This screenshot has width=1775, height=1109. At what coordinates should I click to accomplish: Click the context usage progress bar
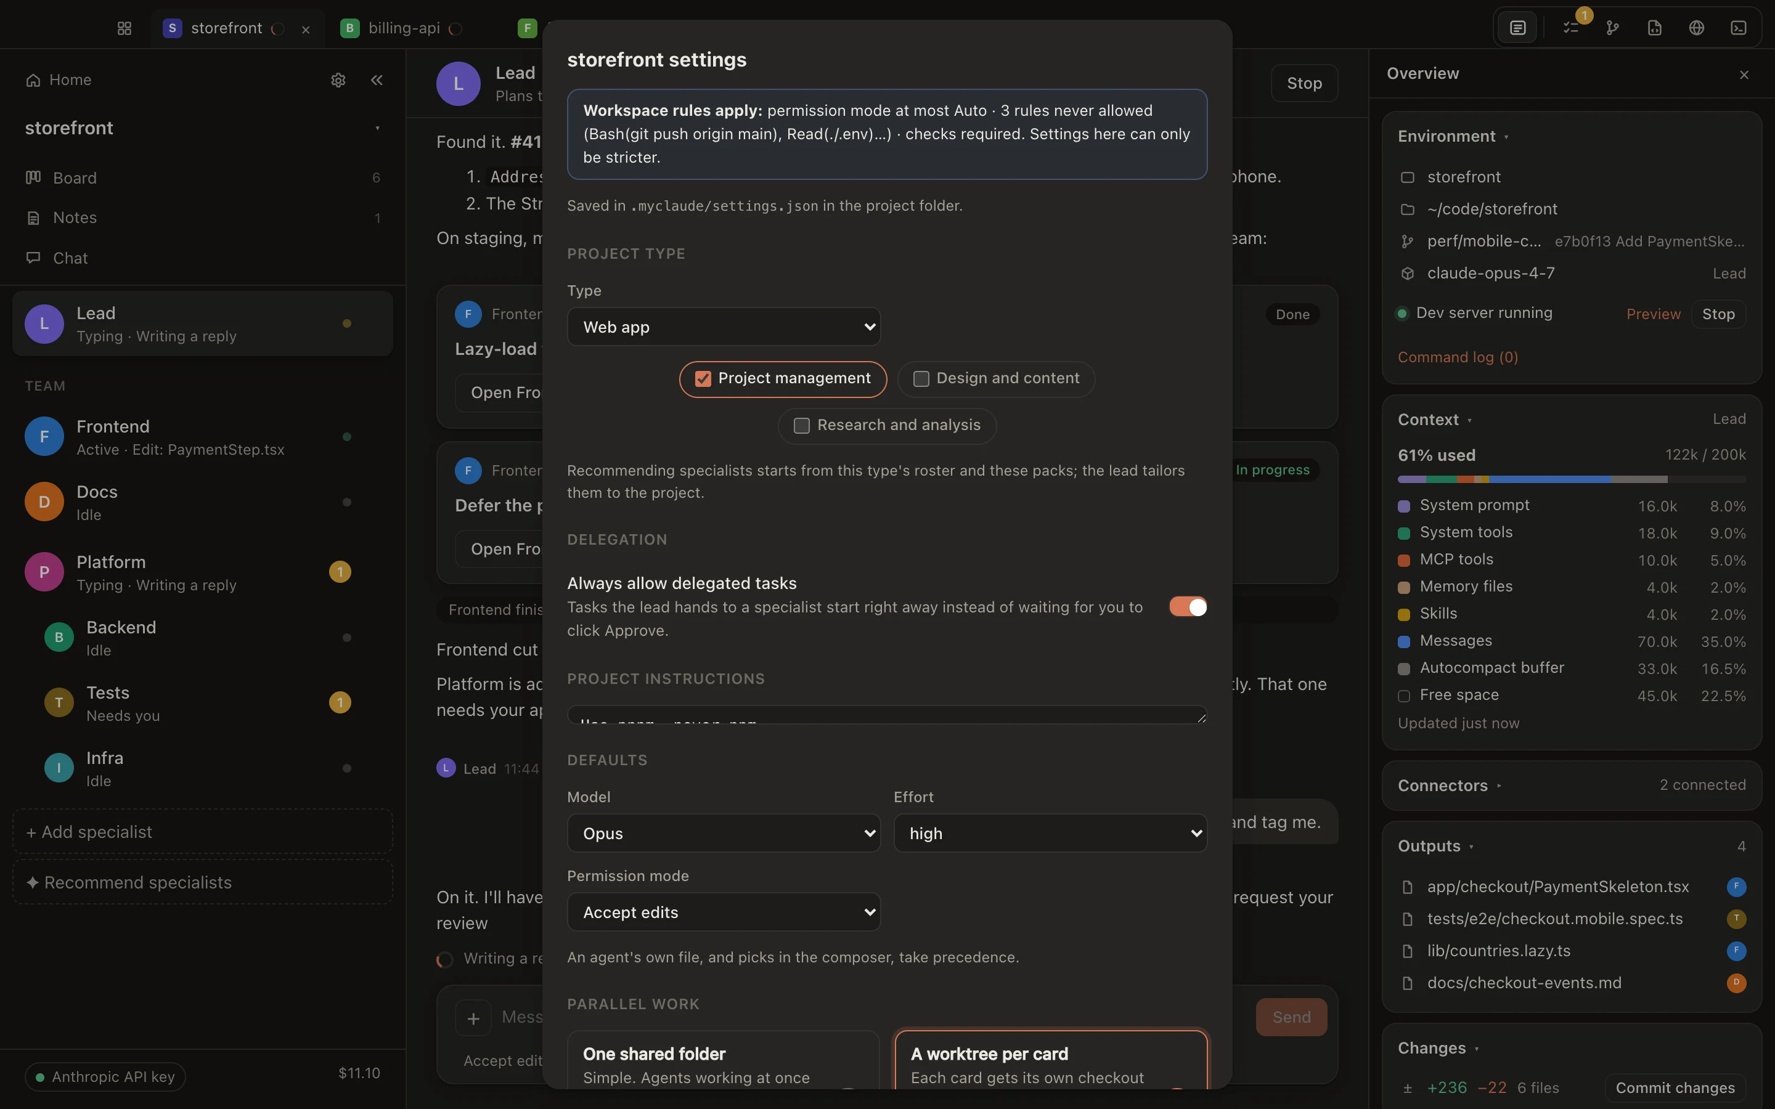tap(1571, 479)
